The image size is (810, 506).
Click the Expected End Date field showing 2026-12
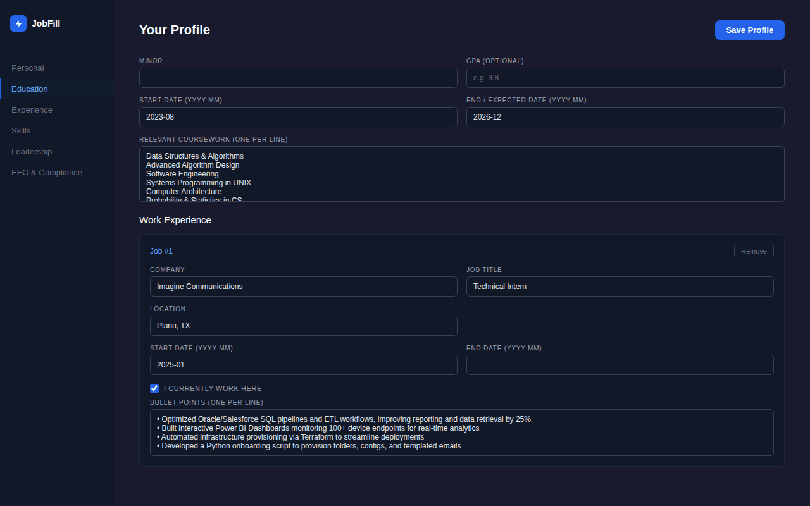625,117
